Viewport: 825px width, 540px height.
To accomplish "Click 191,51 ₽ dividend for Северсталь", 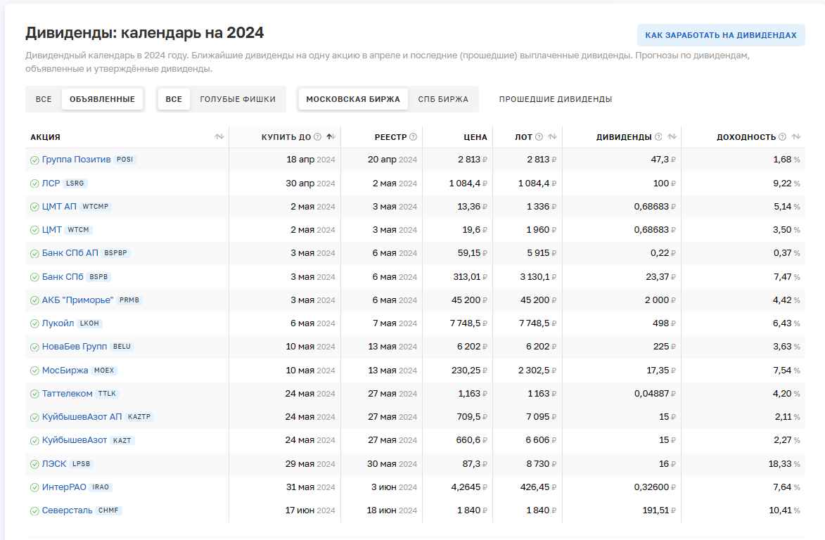I will pyautogui.click(x=659, y=510).
